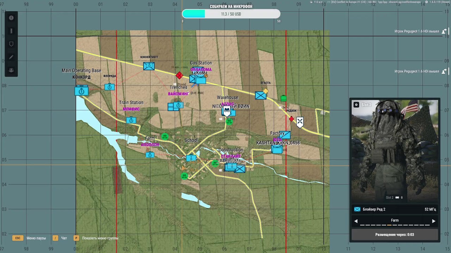Screen dimensions: 451x253
Task: Click the Farm spawn name in selector
Action: pyautogui.click(x=395, y=220)
